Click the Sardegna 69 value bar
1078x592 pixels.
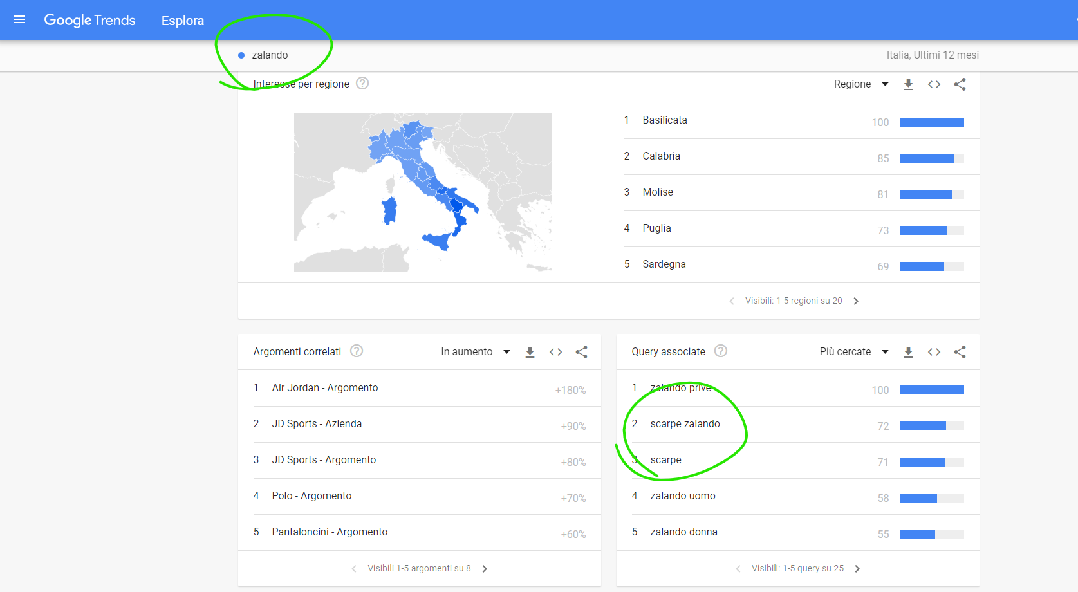tap(931, 266)
